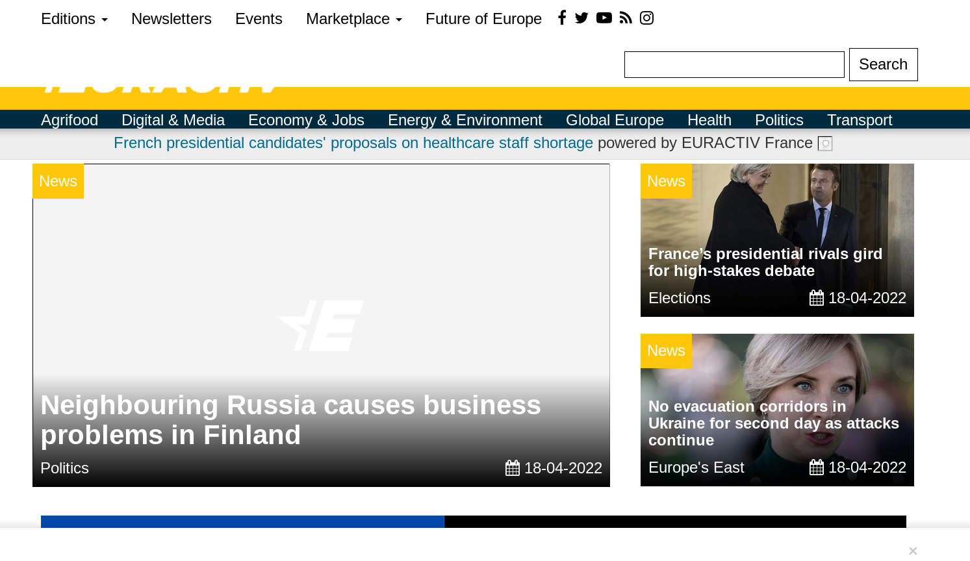Open the Future of Europe menu item
Screen dimensions: 970x561
(x=483, y=19)
